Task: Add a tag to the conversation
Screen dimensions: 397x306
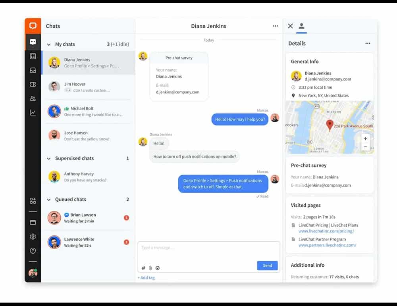Action: tap(146, 277)
